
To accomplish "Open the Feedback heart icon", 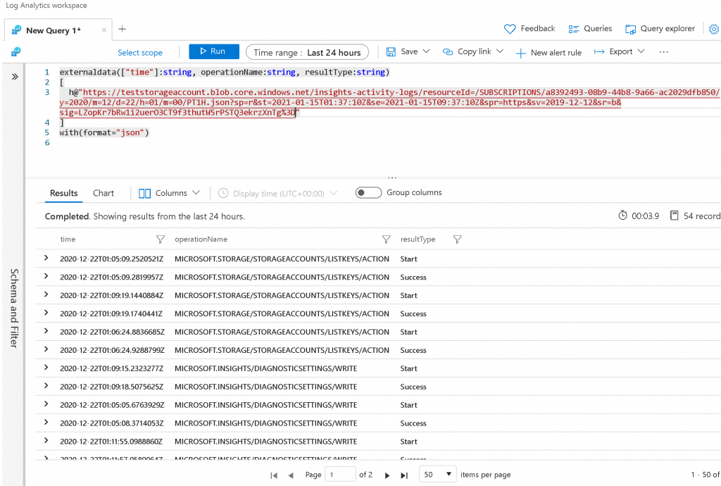I will pyautogui.click(x=510, y=29).
